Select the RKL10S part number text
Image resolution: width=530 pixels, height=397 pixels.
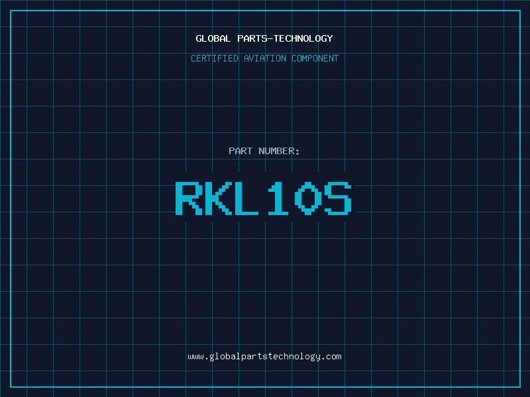(263, 198)
